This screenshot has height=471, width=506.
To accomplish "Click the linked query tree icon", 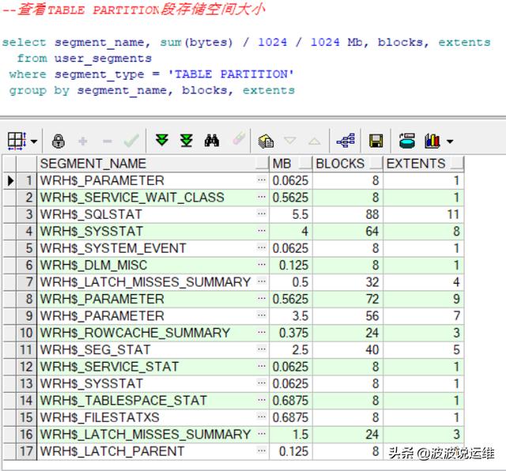I will coord(346,141).
